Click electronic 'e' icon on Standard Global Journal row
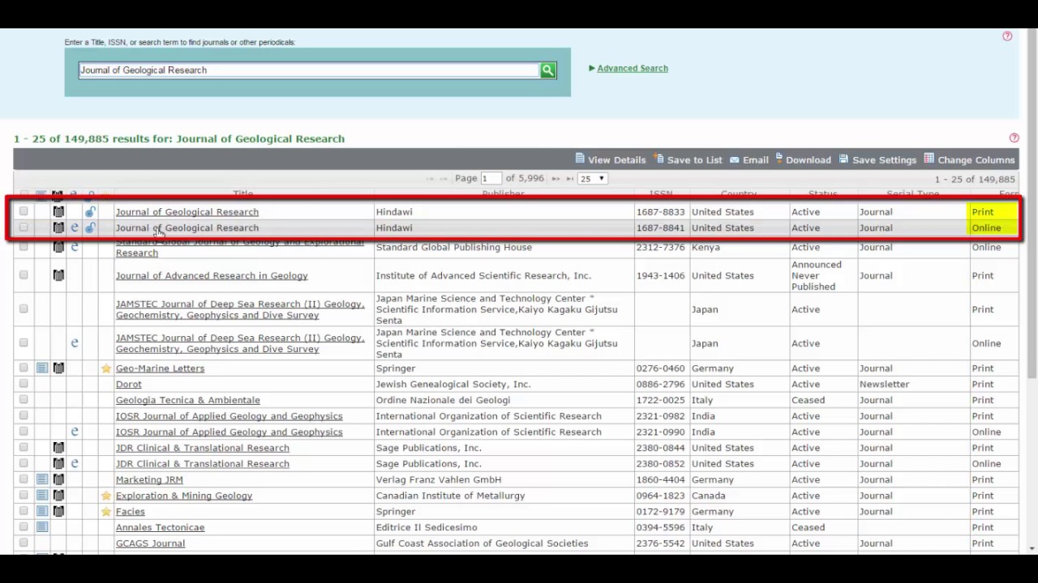 (x=74, y=247)
